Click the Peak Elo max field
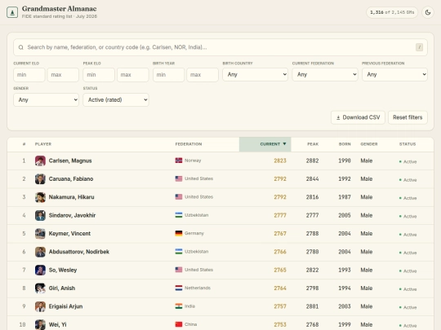The height and width of the screenshot is (330, 441). [133, 75]
